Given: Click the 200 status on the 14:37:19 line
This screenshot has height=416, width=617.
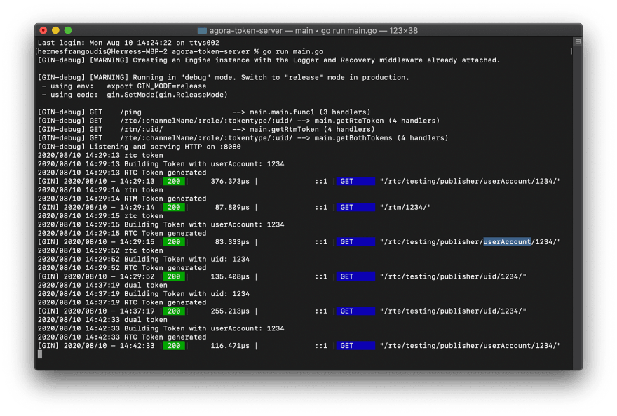Looking at the screenshot, I should 174,311.
